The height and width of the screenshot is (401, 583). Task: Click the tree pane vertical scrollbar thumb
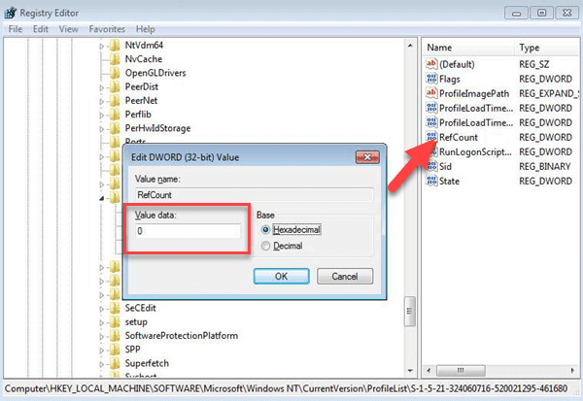coord(410,311)
